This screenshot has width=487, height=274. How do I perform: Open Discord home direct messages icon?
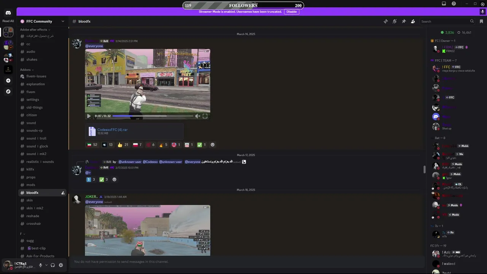tap(8, 13)
